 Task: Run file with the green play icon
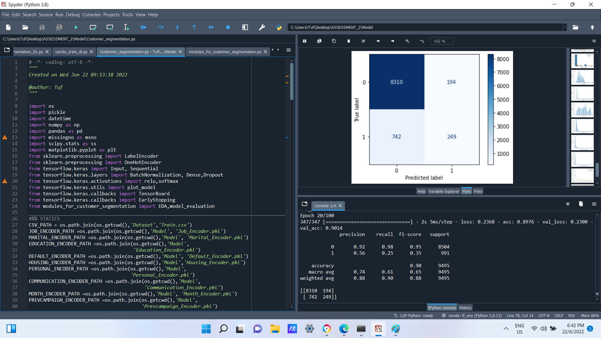pyautogui.click(x=76, y=28)
